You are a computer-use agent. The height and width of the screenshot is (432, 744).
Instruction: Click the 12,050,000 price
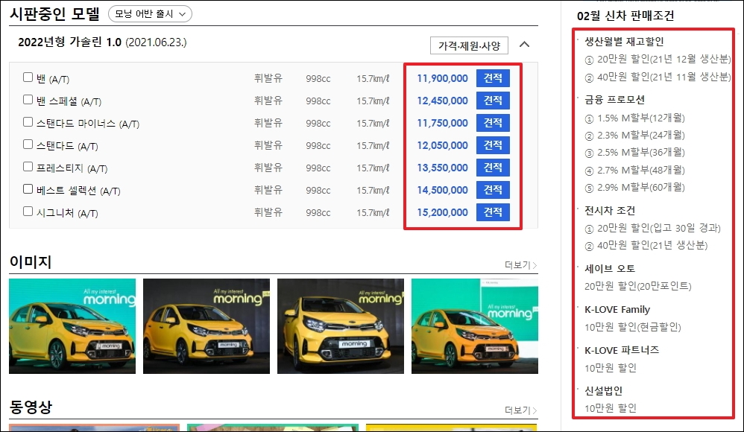click(442, 145)
